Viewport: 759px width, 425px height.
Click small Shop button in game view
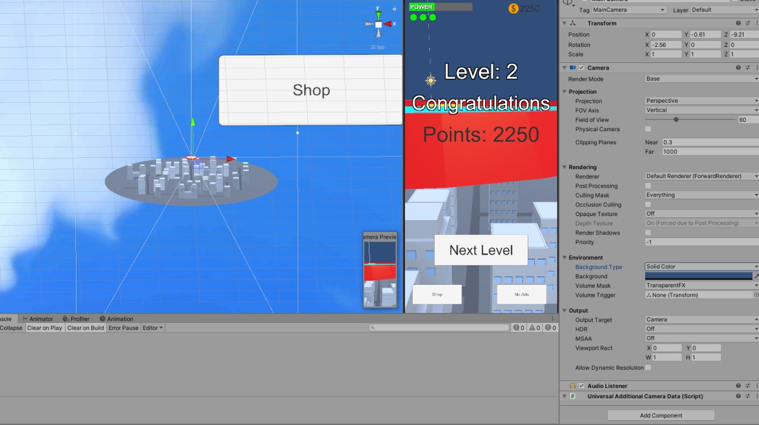pyautogui.click(x=437, y=294)
